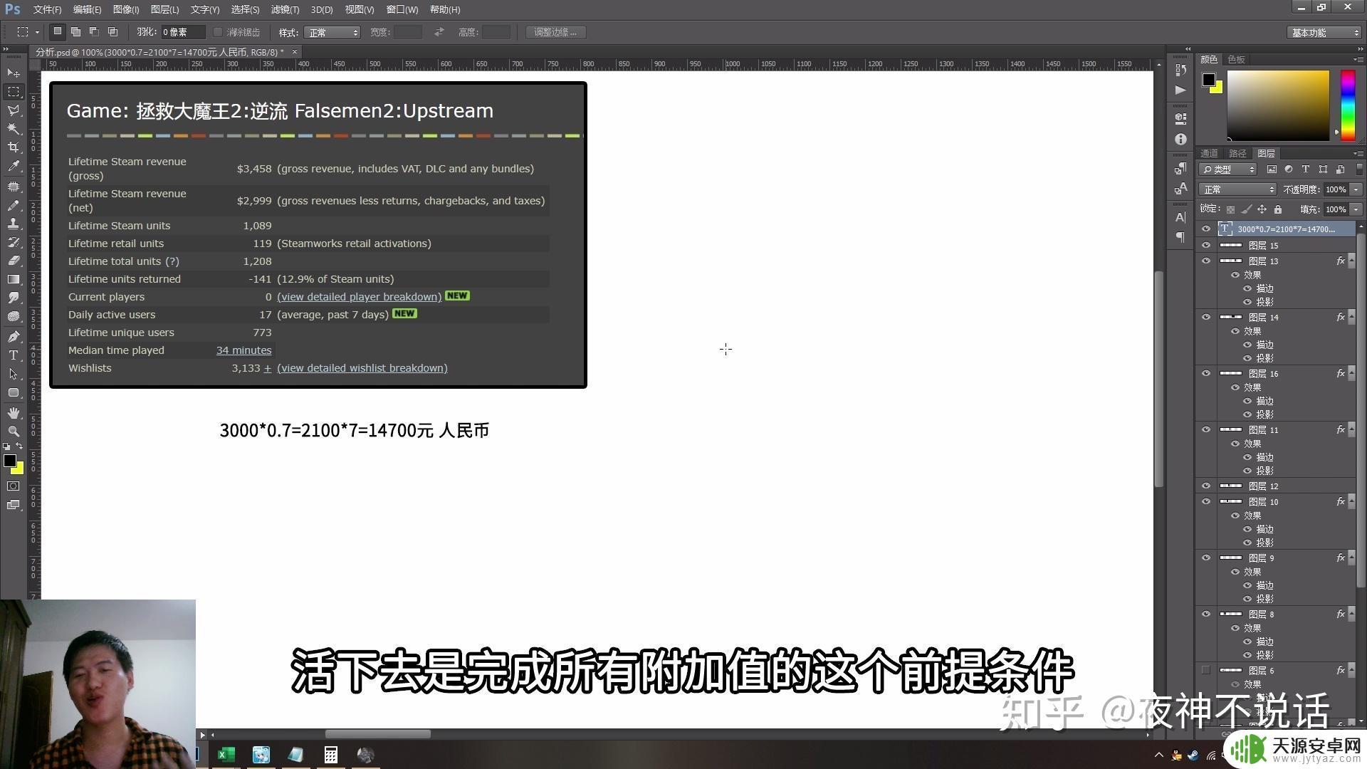Open the Character panel icon
The width and height of the screenshot is (1367, 769).
click(1180, 217)
